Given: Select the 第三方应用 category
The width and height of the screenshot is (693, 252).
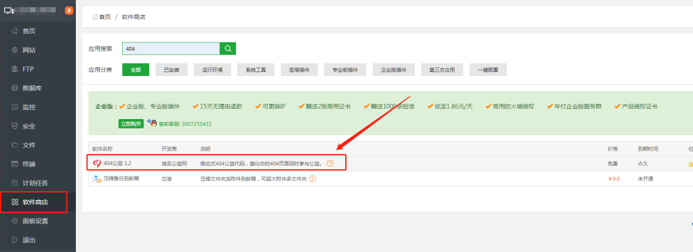Looking at the screenshot, I should [441, 70].
